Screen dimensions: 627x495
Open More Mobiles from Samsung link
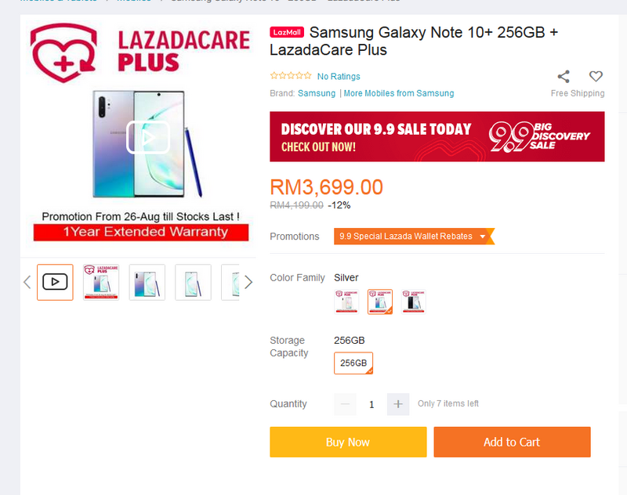point(399,93)
